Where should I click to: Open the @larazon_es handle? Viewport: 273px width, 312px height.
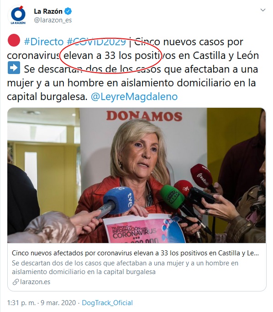click(53, 20)
